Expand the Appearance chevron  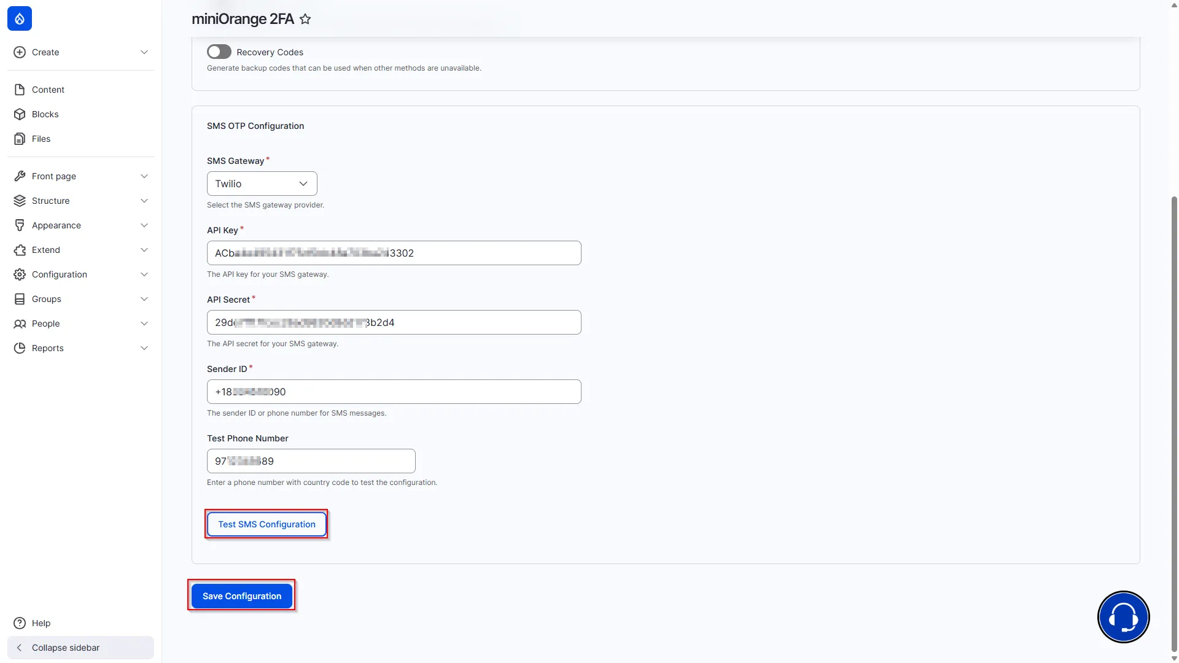point(144,225)
